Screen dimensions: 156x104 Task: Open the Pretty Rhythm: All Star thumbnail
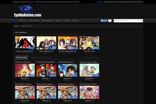click(x=89, y=92)
